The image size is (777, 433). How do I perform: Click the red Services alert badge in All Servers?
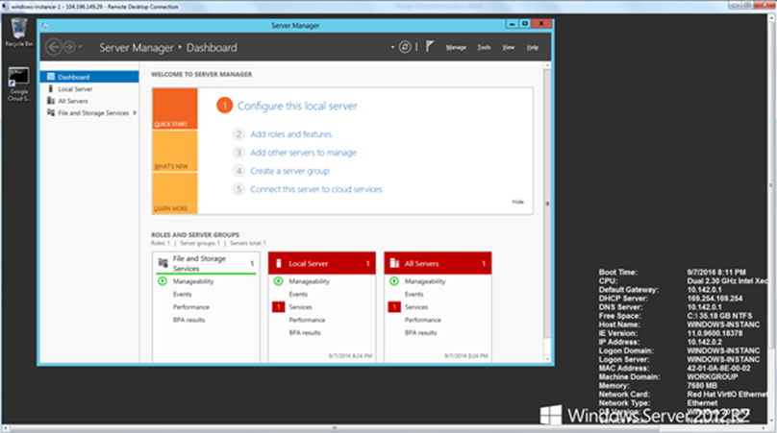point(394,307)
